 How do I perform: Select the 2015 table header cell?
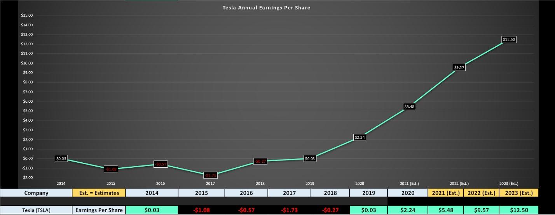coord(201,193)
